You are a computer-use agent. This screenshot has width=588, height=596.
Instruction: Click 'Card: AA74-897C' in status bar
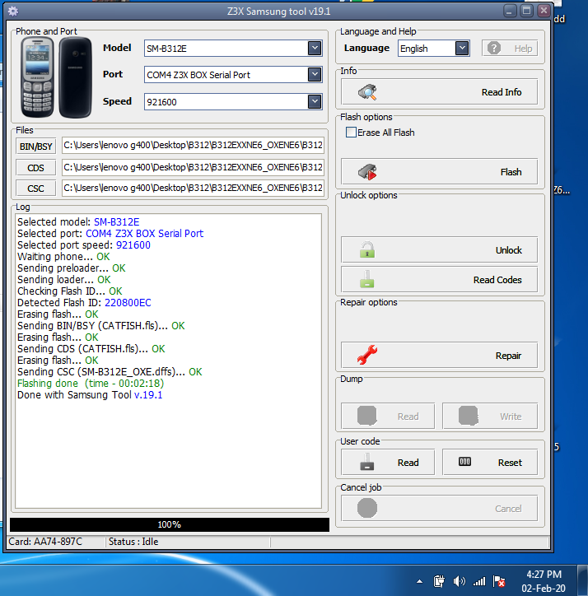point(45,542)
